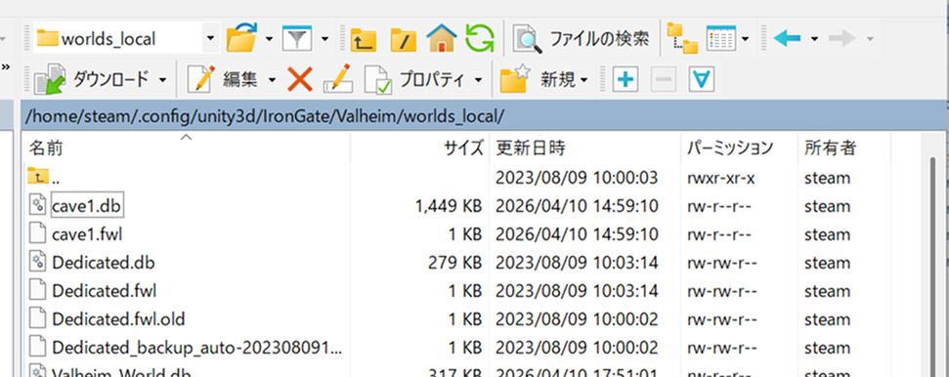Click the 編集 button
949x377 pixels.
[x=231, y=79]
